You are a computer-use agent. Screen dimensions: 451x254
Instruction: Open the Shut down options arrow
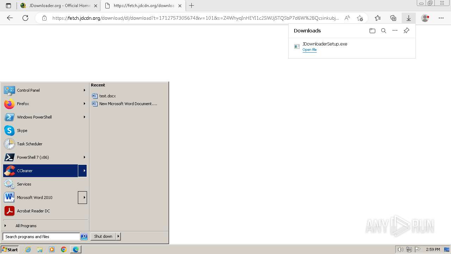(x=118, y=236)
